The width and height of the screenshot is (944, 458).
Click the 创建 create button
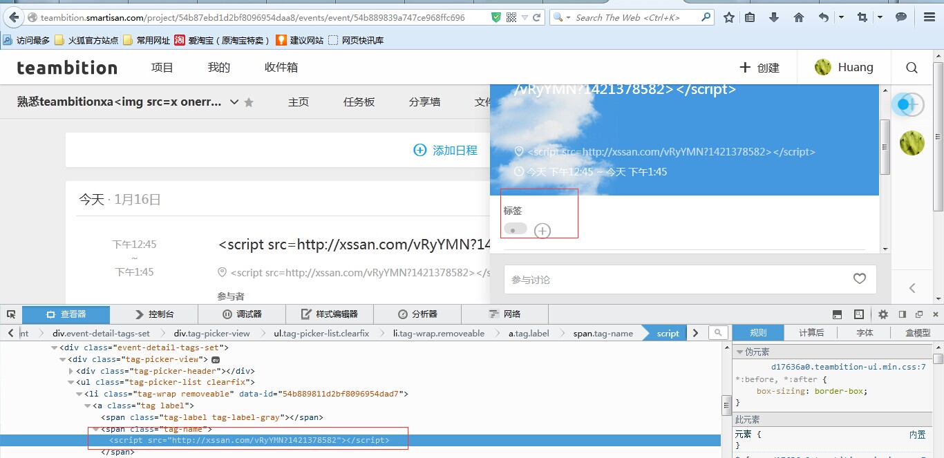pyautogui.click(x=759, y=68)
